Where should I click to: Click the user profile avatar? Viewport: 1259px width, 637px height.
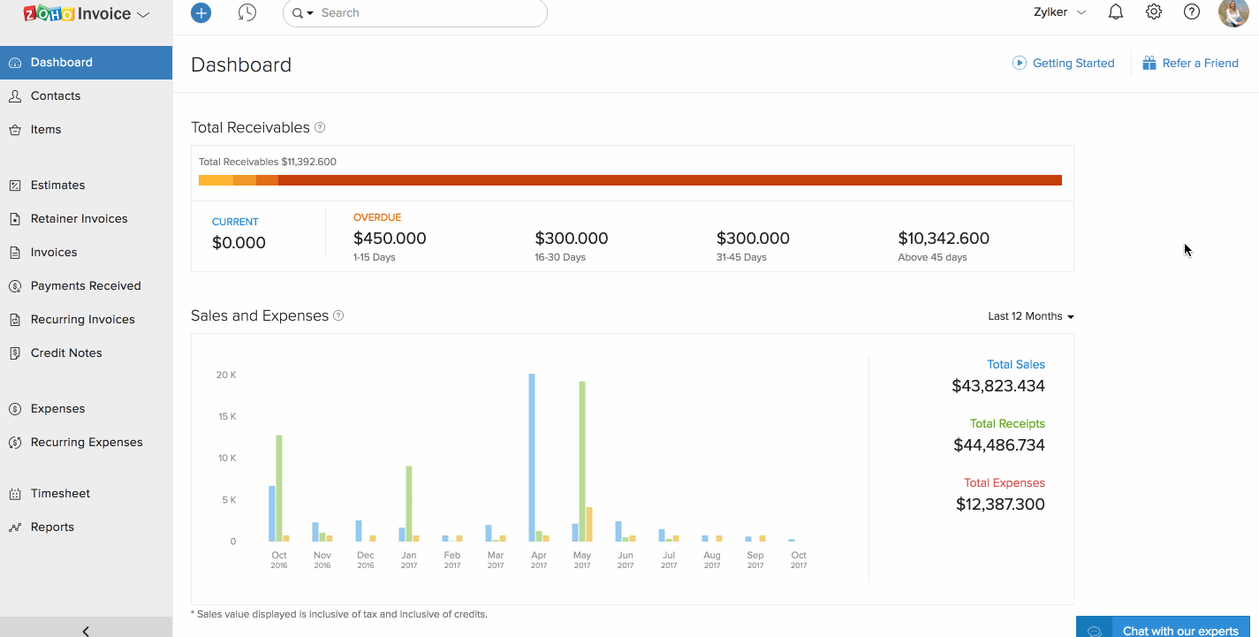click(1233, 13)
